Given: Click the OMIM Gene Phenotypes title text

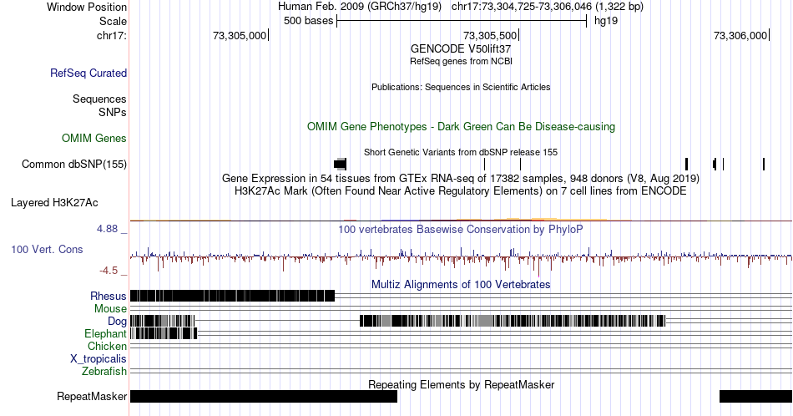Looking at the screenshot, I should pyautogui.click(x=461, y=126).
